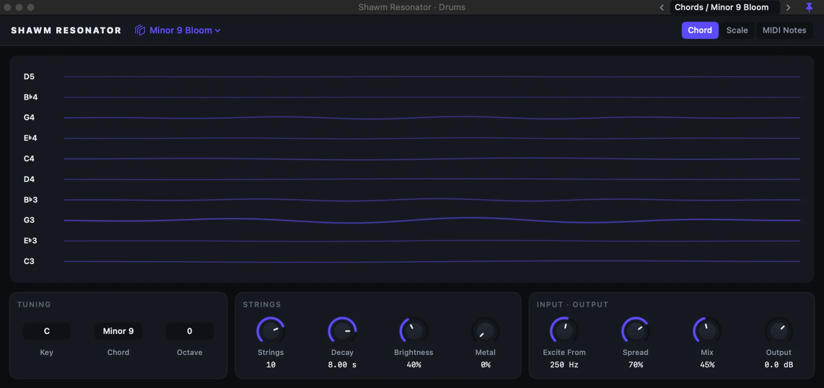824x388 pixels.
Task: Click the Brightness value 40%
Action: pos(414,365)
